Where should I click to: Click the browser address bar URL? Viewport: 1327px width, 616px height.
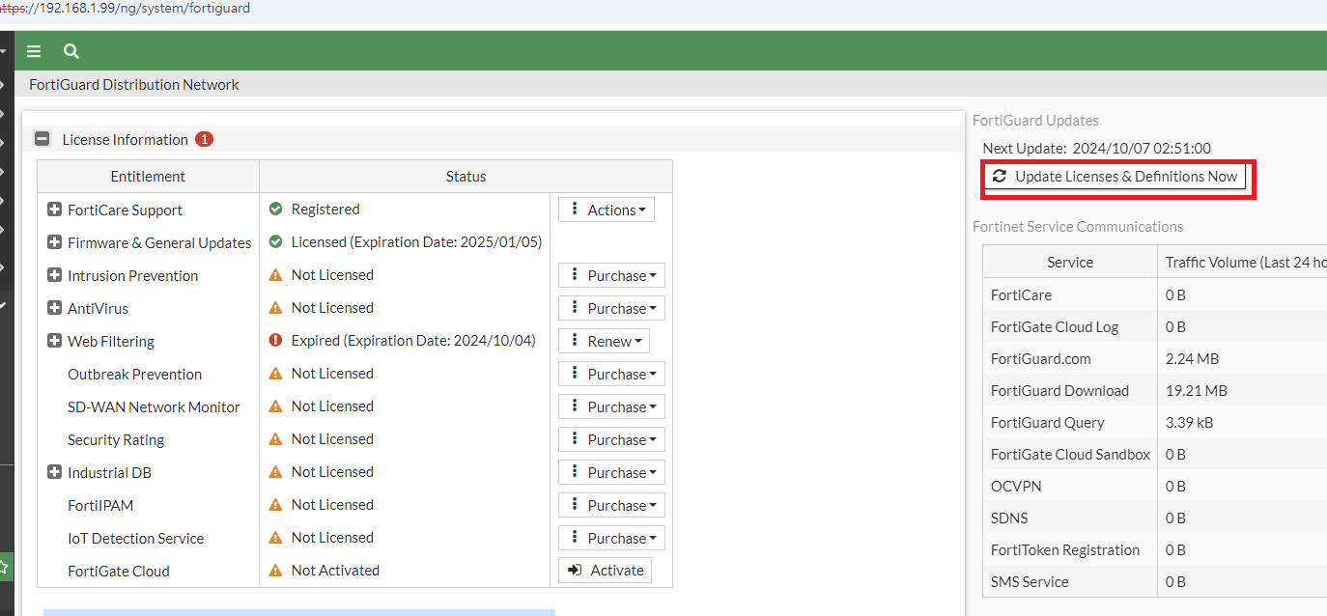pos(126,8)
